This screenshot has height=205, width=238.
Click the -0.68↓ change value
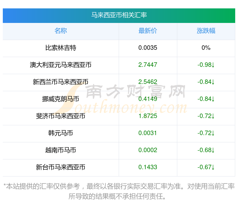pyautogui.click(x=206, y=150)
